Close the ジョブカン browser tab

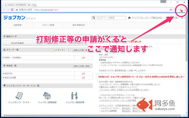(29, 5)
